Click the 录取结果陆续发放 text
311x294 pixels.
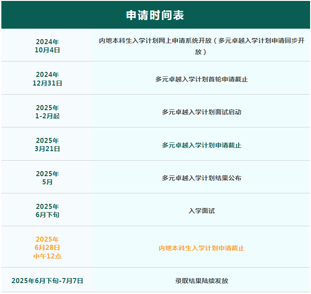(201, 281)
